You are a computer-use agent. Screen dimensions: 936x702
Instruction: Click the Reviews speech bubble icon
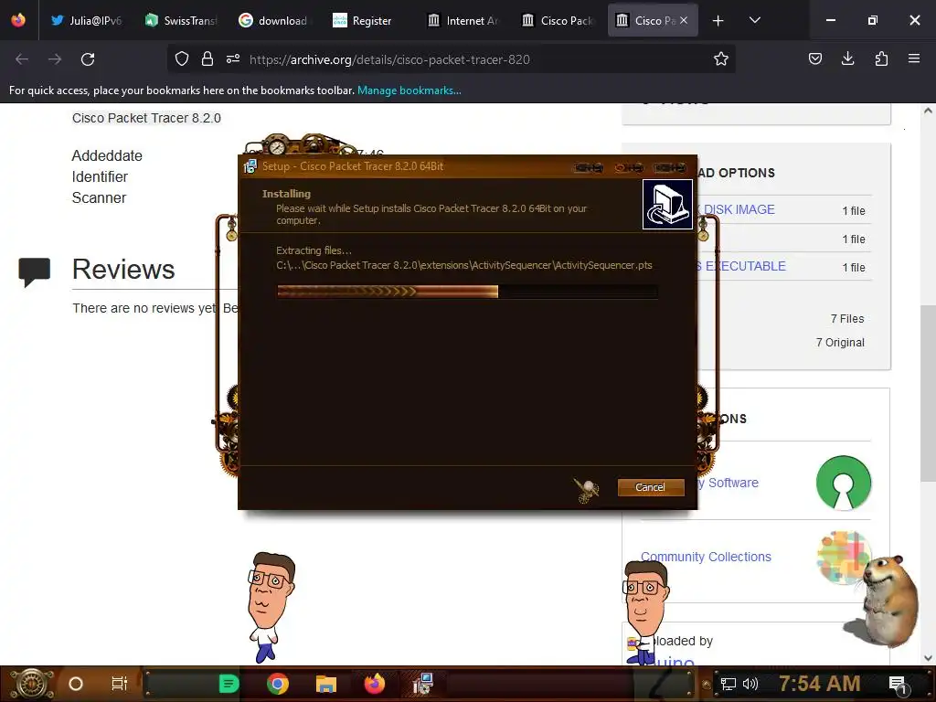click(x=34, y=272)
